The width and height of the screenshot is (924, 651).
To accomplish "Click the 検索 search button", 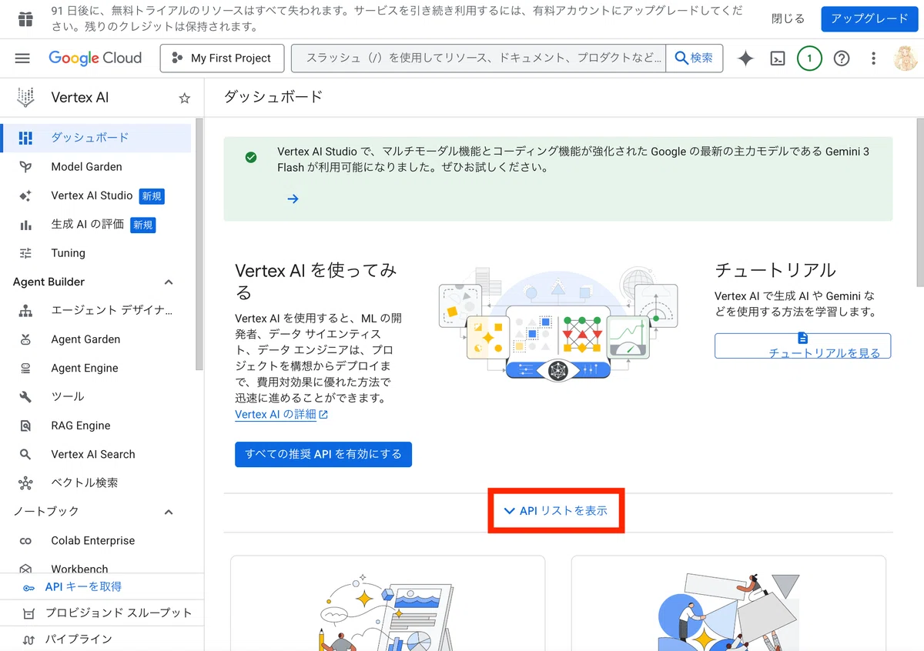I will [x=694, y=58].
